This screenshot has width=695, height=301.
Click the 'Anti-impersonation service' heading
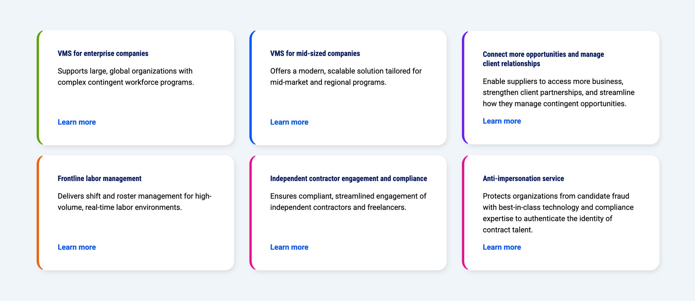point(523,179)
